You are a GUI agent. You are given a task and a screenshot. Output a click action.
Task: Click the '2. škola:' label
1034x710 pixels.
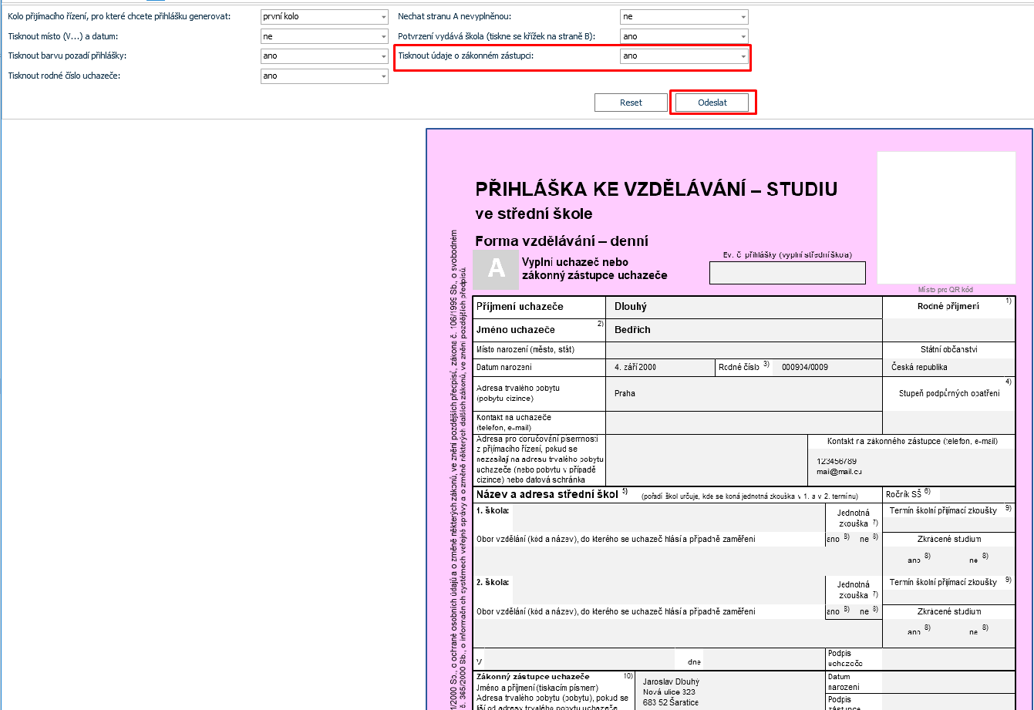[x=493, y=583]
